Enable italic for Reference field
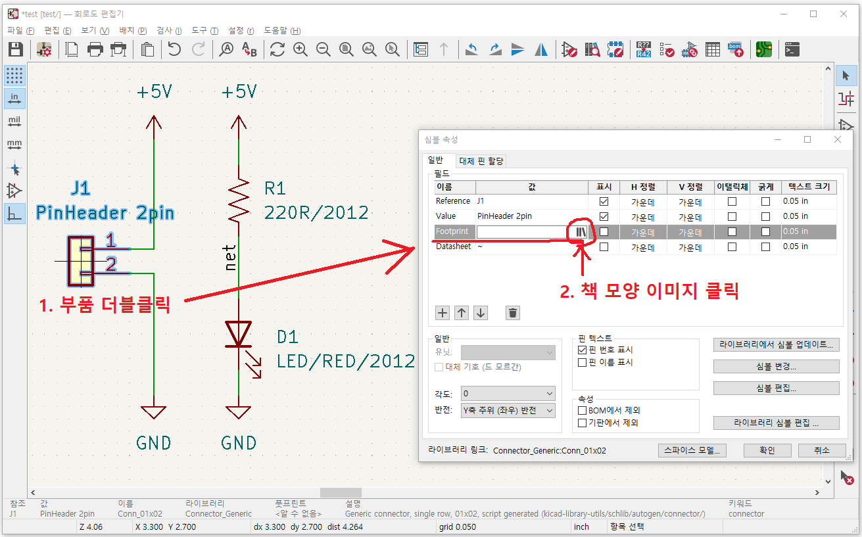 [x=732, y=202]
